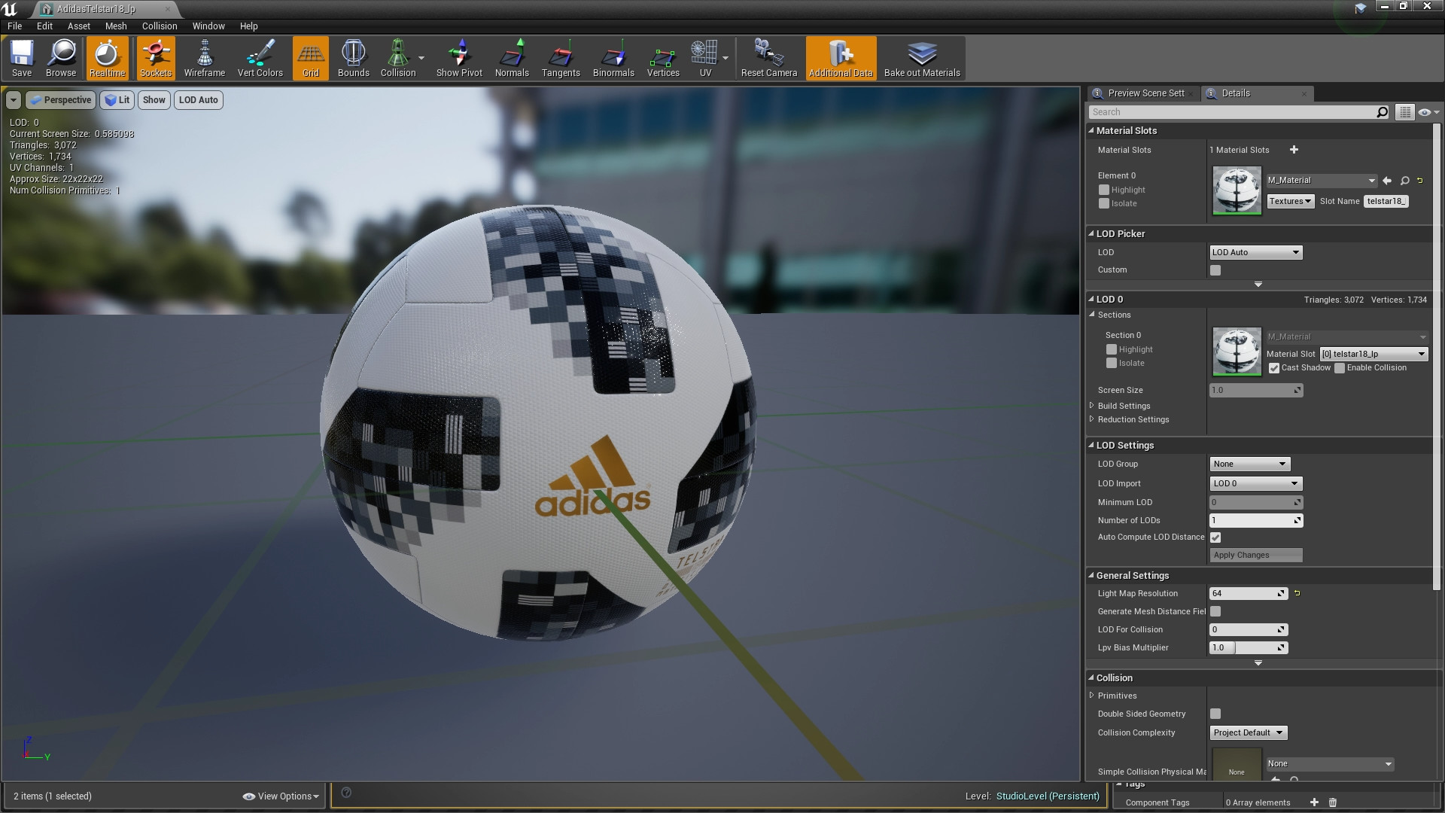The width and height of the screenshot is (1445, 813).
Task: Enable Highlight for Element 0
Action: tap(1104, 190)
